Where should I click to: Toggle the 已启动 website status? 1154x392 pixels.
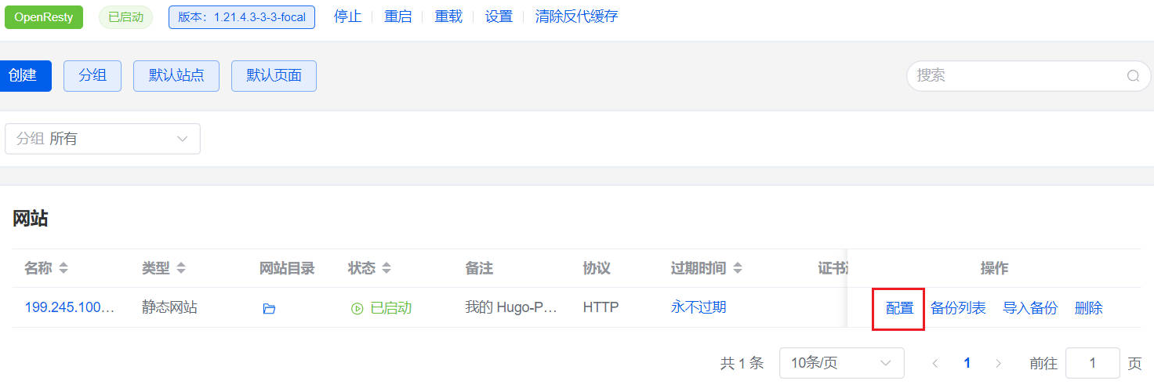click(x=382, y=308)
